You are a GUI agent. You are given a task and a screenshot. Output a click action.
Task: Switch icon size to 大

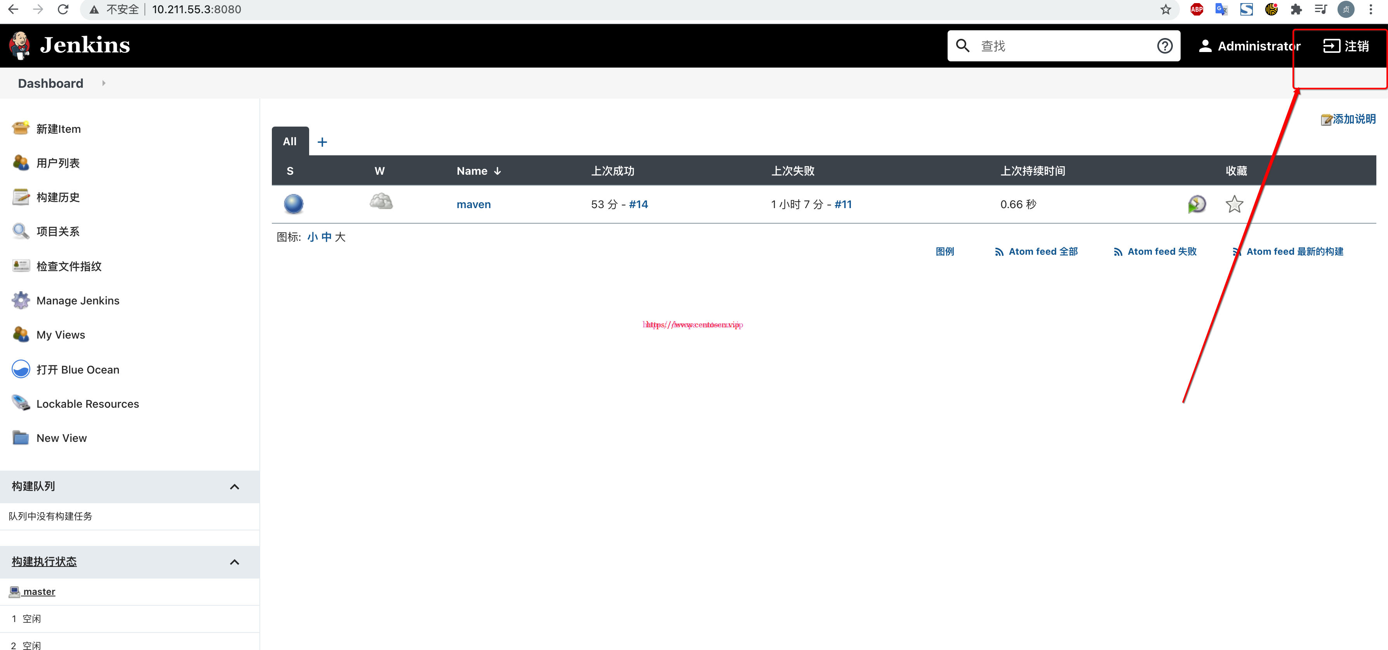341,237
